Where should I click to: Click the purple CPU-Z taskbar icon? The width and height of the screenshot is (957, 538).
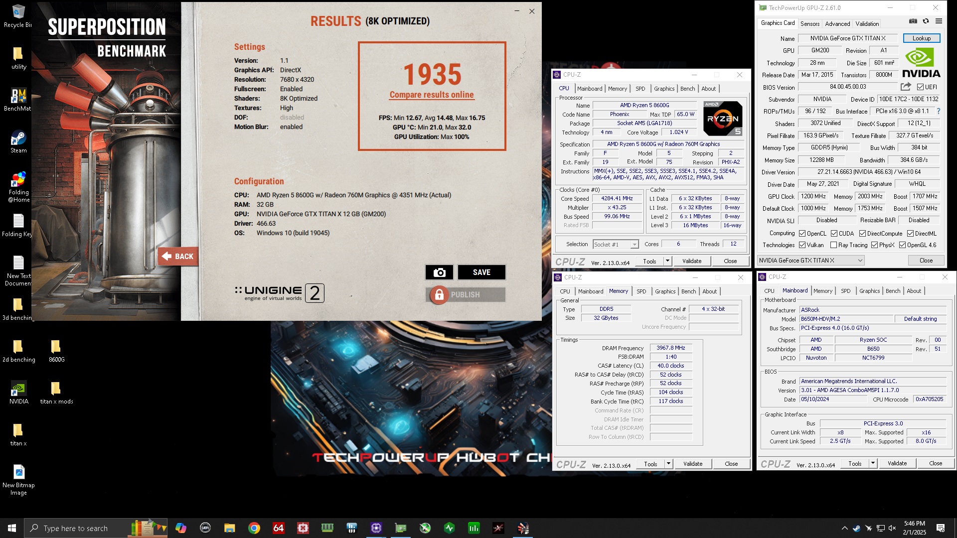[x=376, y=528]
